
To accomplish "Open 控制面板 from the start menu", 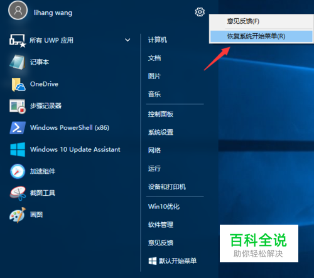I will (x=161, y=114).
